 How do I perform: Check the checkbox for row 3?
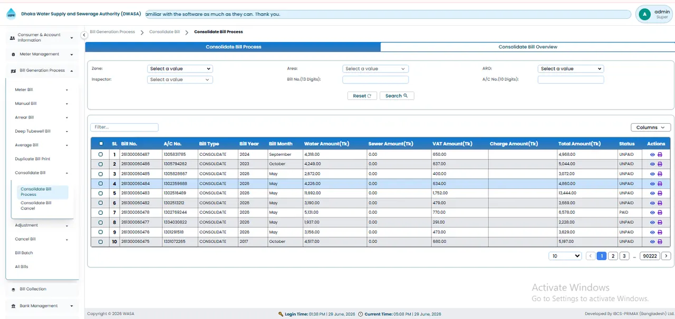point(101,174)
